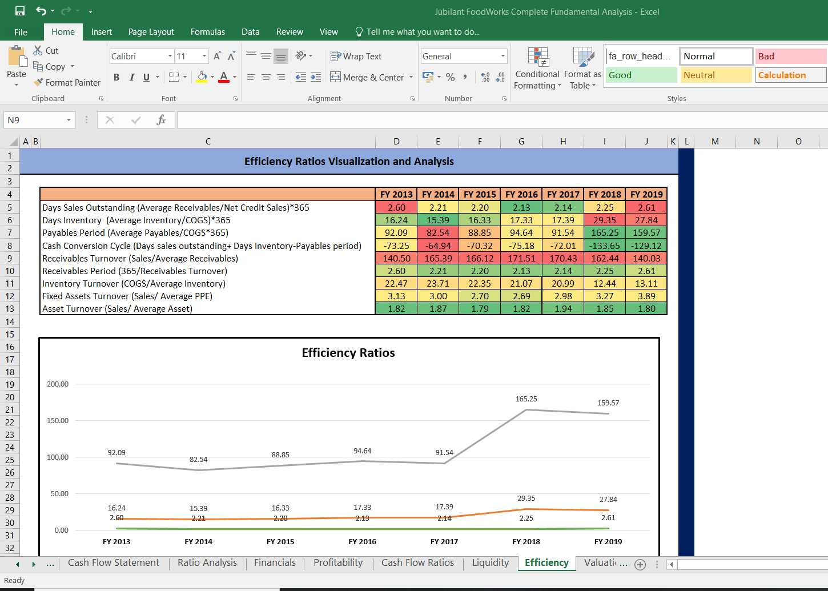Toggle Italic formatting
Viewport: 828px width, 591px height.
tap(132, 77)
